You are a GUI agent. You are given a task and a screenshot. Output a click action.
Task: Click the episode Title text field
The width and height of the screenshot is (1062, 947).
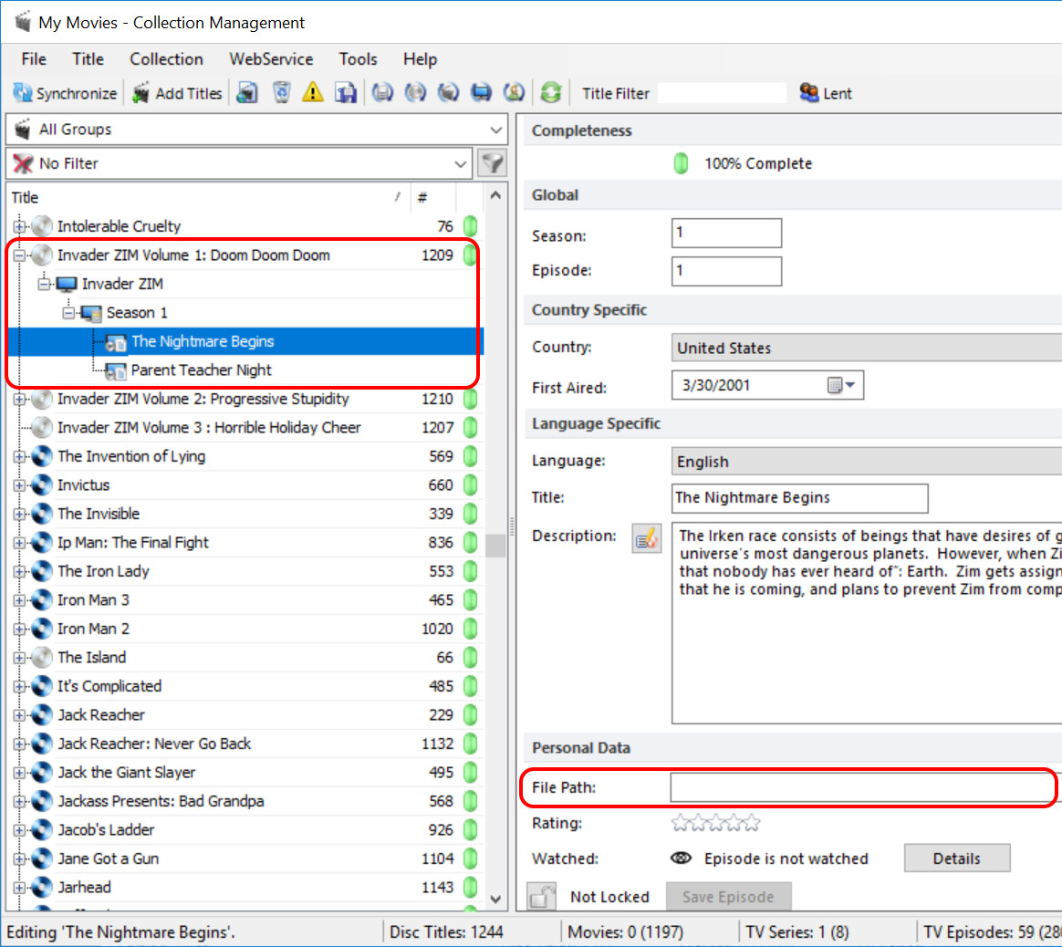799,498
